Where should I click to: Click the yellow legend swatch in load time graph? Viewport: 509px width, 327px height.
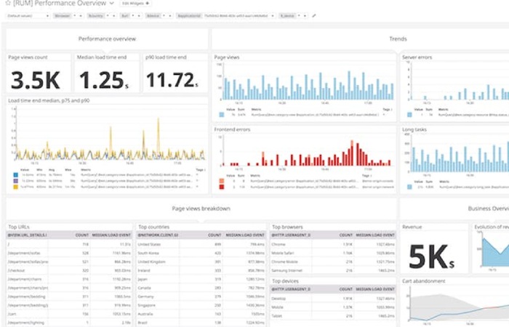(x=15, y=187)
